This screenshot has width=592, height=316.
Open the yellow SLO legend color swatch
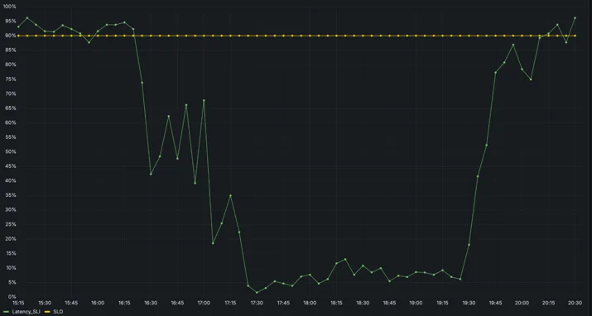click(x=47, y=312)
